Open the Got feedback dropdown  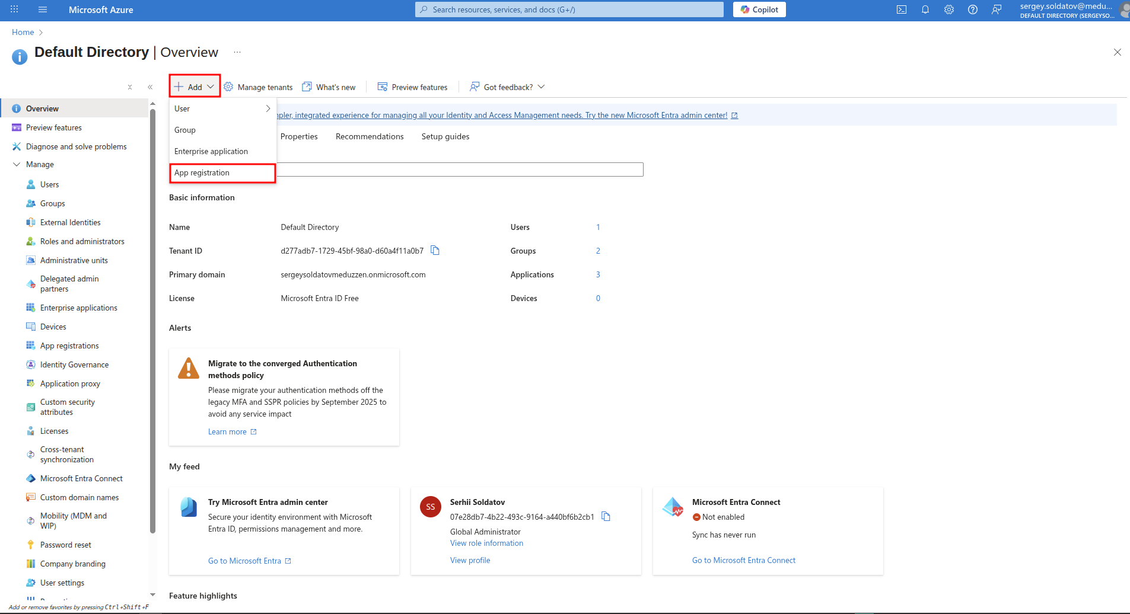[x=507, y=87]
